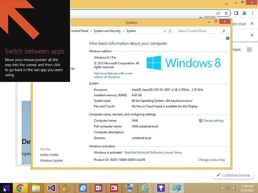258x193 pixels.
Task: Click the Customize Chrome button
Action: pyautogui.click(x=233, y=175)
